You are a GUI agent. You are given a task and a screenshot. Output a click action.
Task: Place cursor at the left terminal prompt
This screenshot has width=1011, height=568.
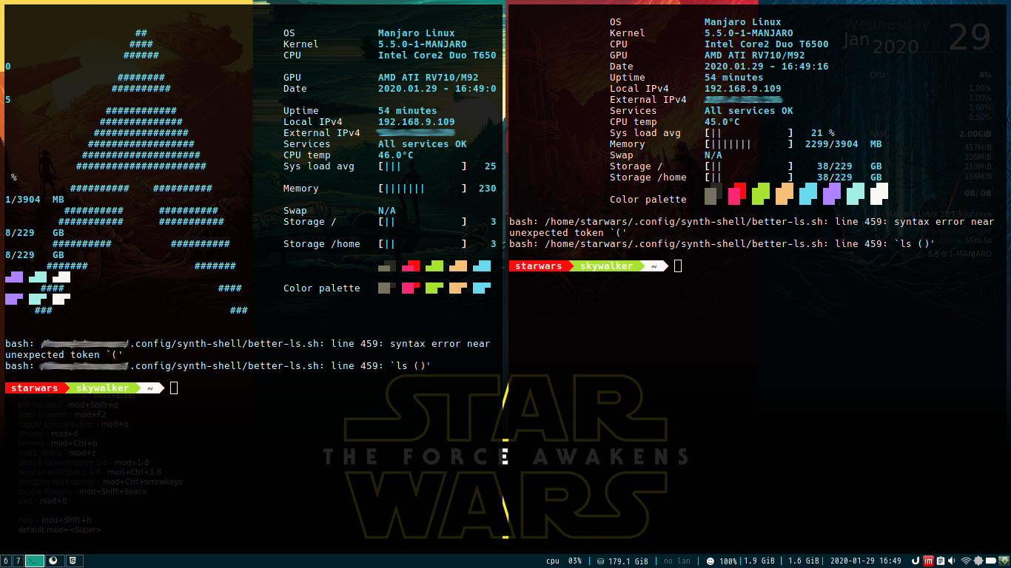tap(174, 388)
